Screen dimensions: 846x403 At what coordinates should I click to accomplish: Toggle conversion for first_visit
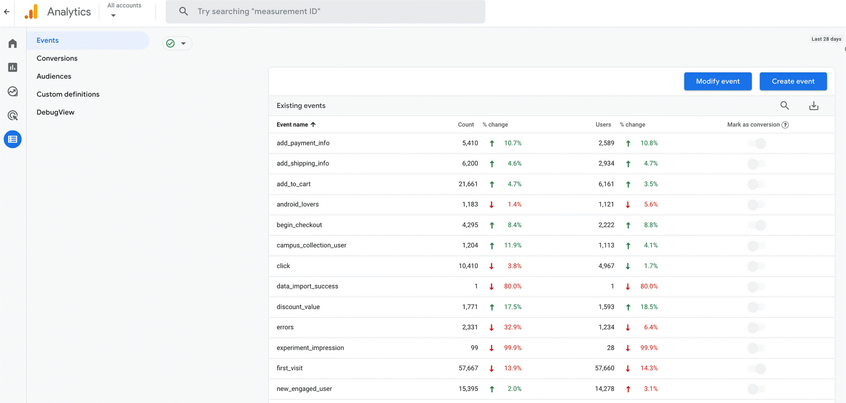pyautogui.click(x=757, y=369)
